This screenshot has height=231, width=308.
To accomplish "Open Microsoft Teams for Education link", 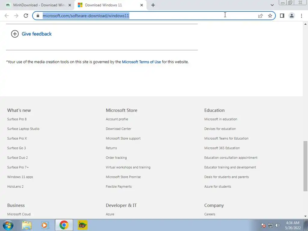I will tap(226, 138).
